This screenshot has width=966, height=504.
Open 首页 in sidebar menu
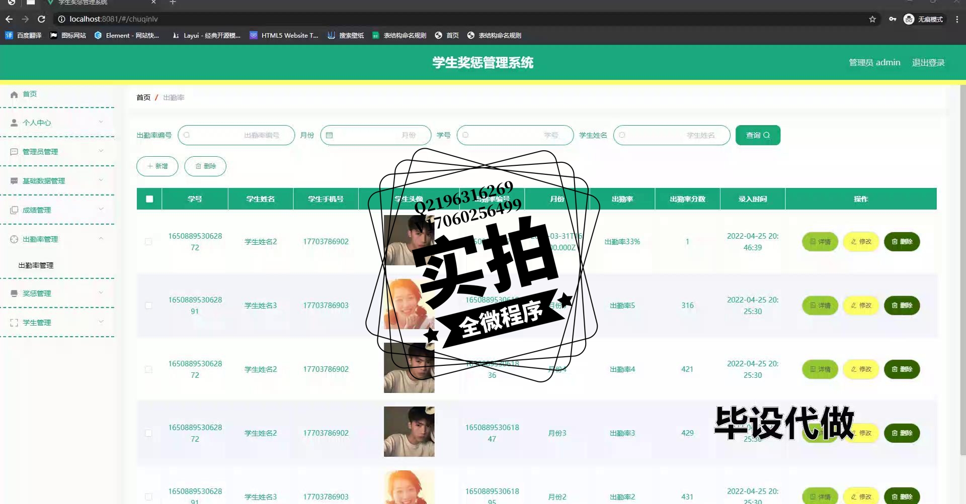pyautogui.click(x=30, y=94)
